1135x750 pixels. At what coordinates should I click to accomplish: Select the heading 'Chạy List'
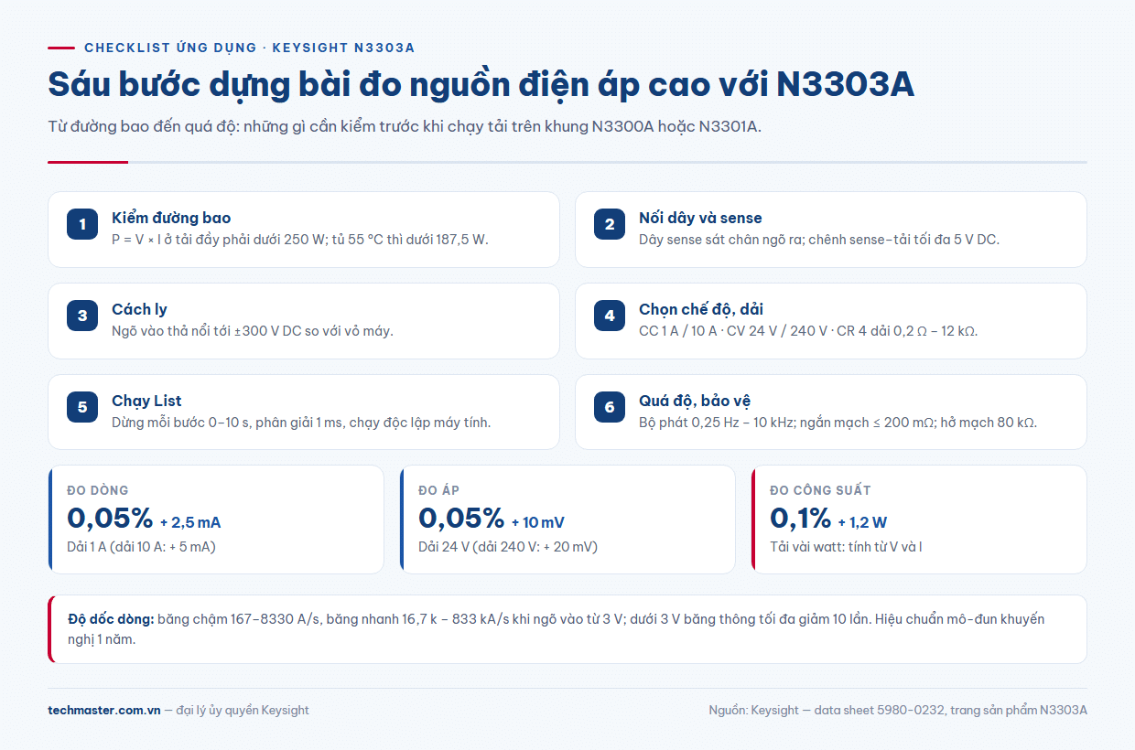click(146, 401)
